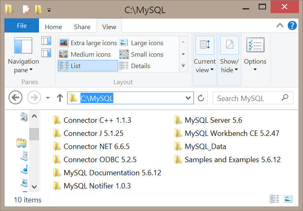Switch to Medium icons layout
The height and width of the screenshot is (211, 303).
(x=85, y=54)
